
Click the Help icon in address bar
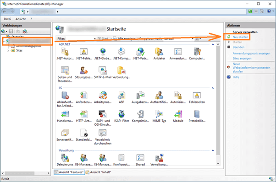269,11
